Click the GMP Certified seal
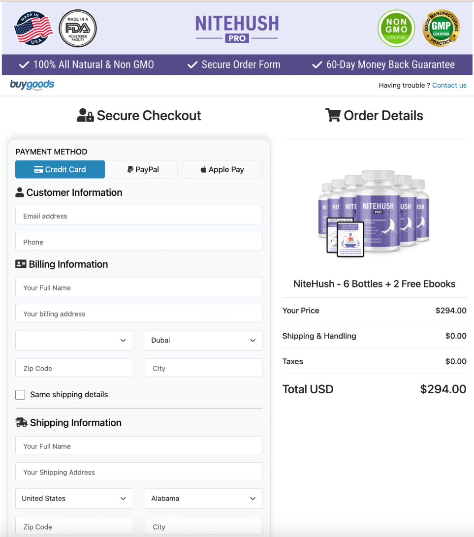 pos(442,29)
